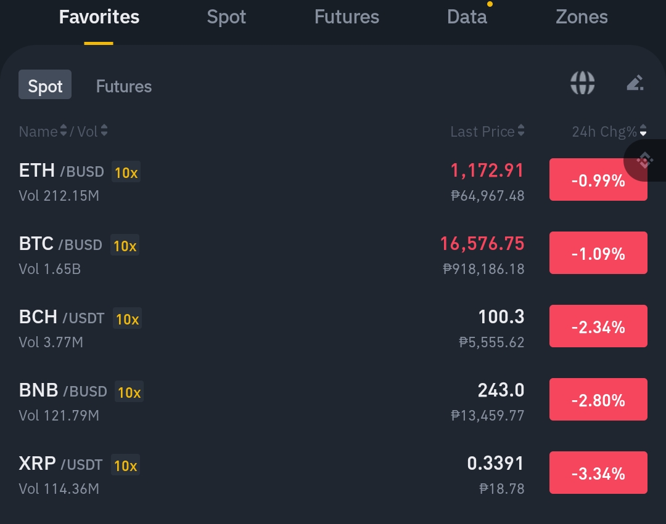
Task: Toggle the ETH -0.99% change button
Action: (598, 180)
